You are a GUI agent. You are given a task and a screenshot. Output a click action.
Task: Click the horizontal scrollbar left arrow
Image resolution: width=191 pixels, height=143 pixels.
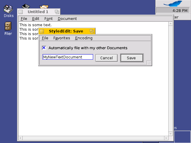click(x=20, y=138)
